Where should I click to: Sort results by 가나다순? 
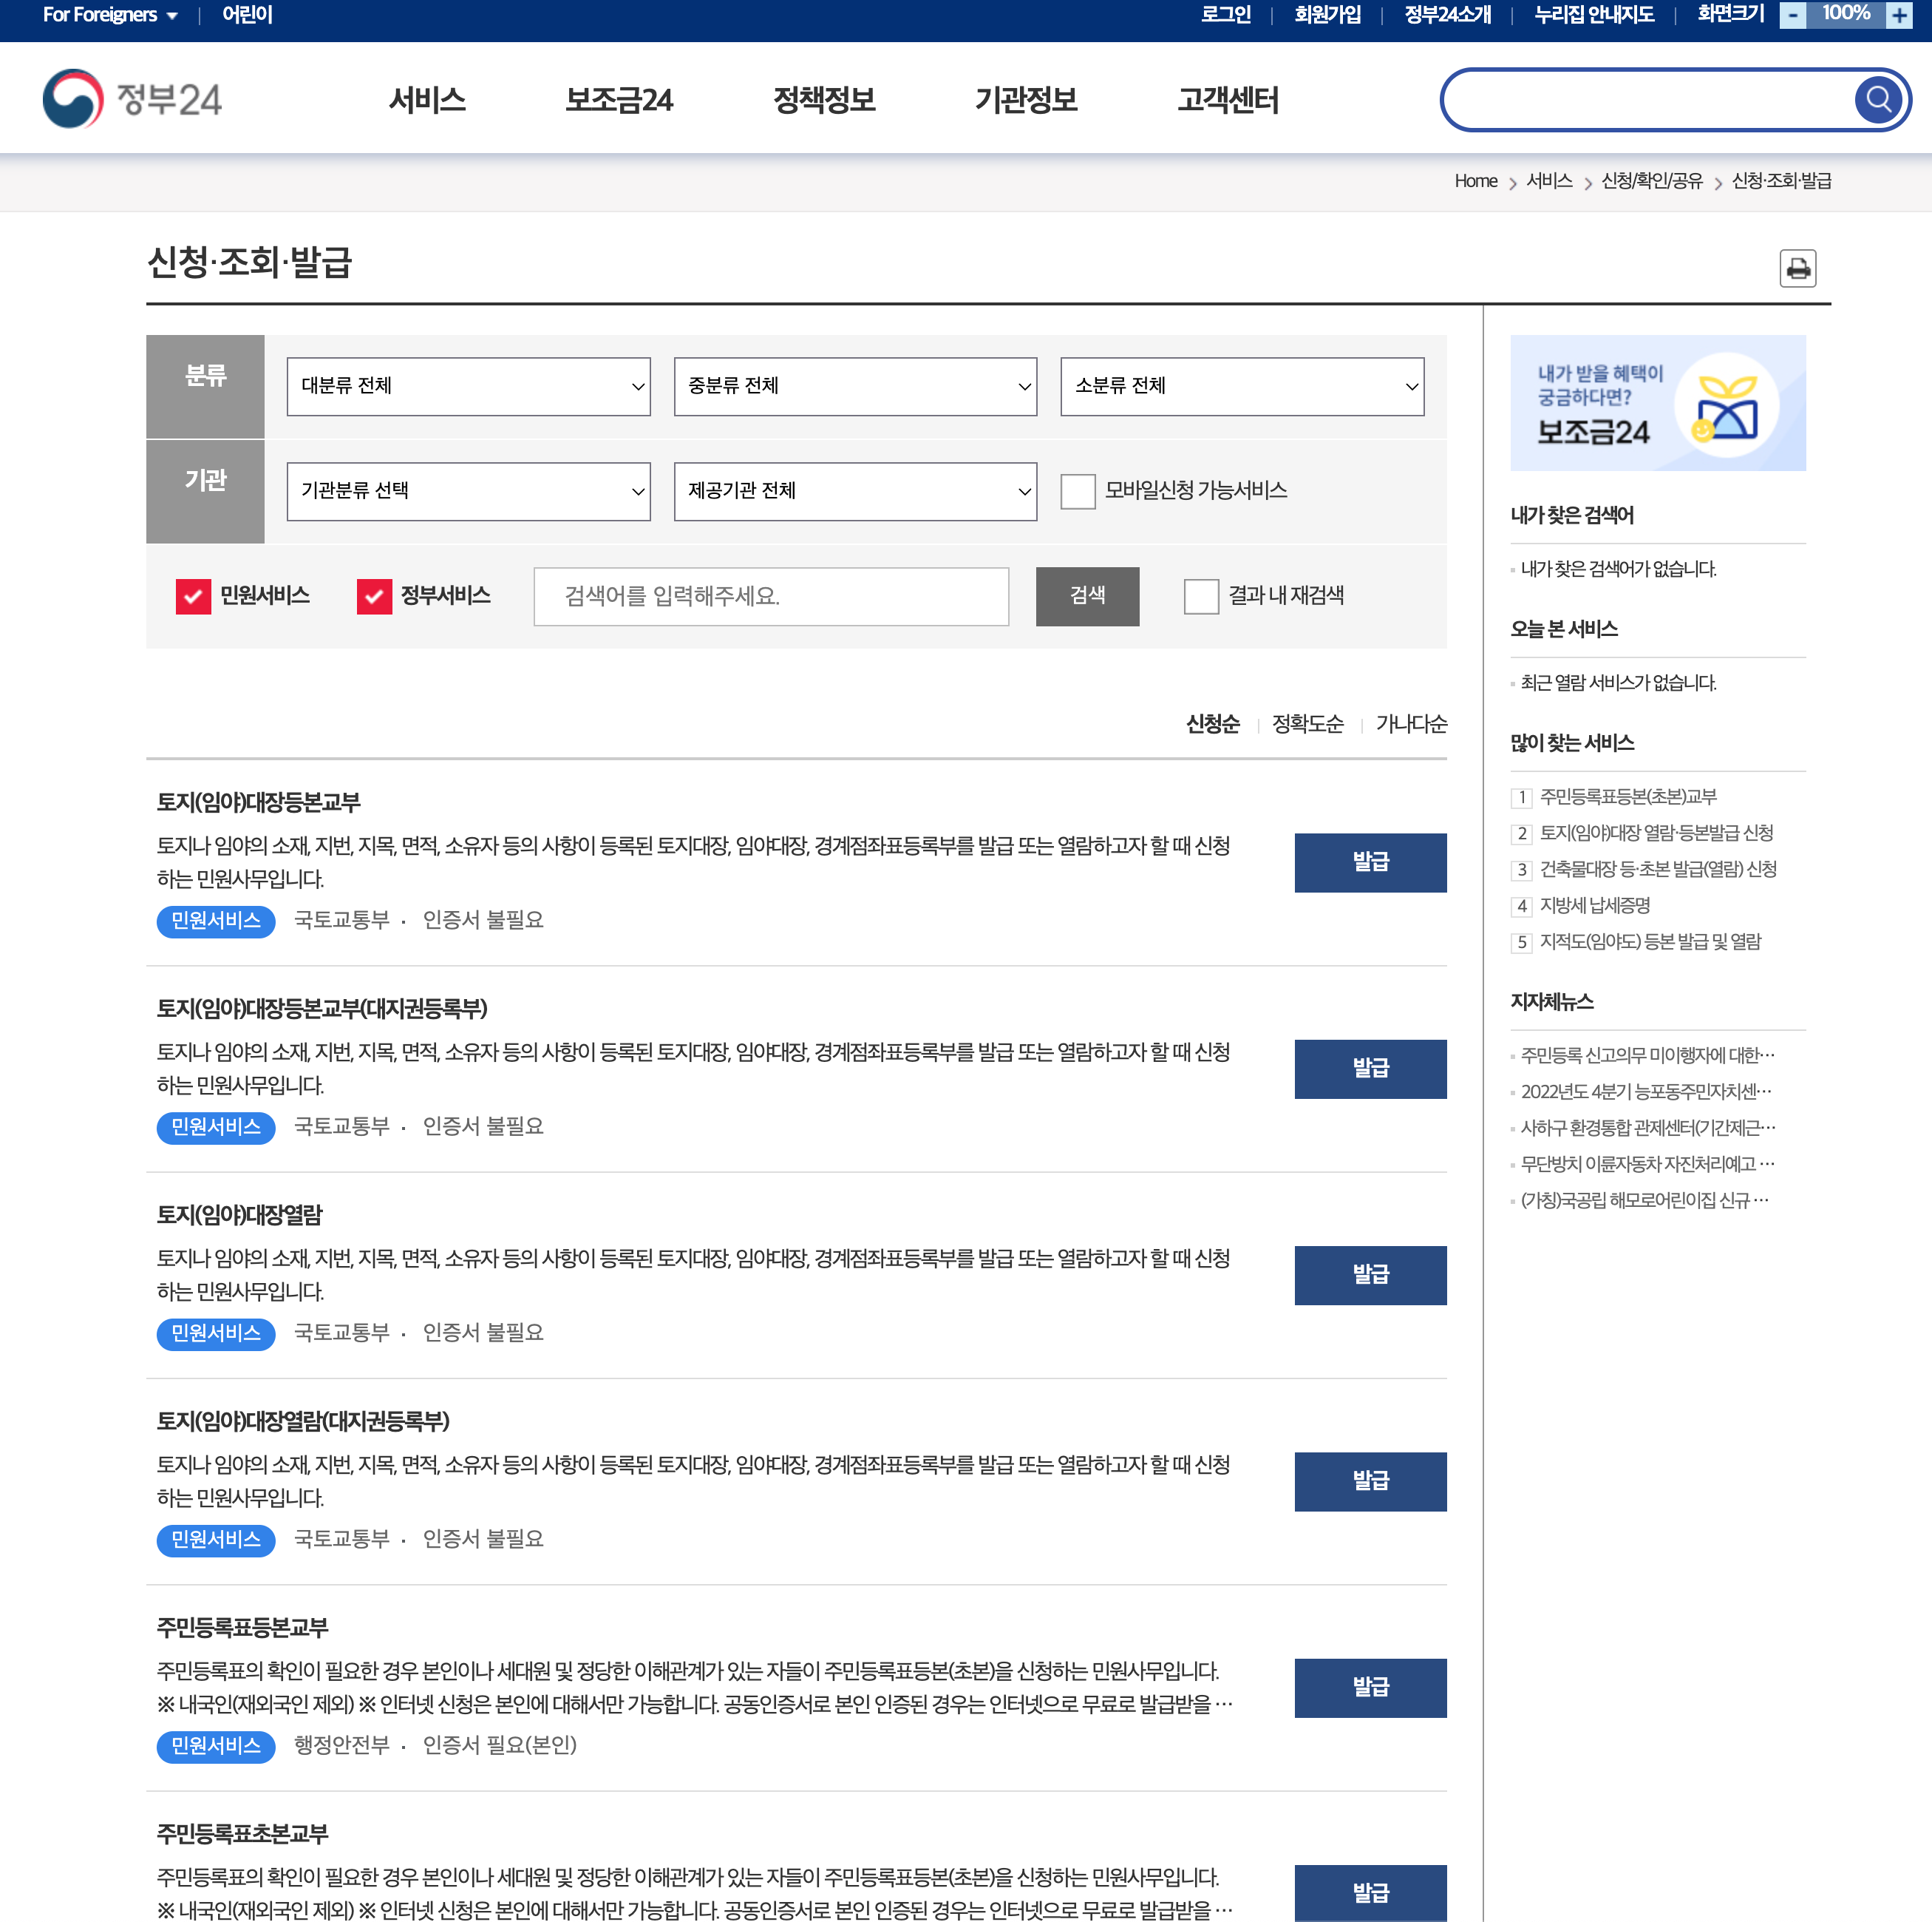pos(1410,723)
